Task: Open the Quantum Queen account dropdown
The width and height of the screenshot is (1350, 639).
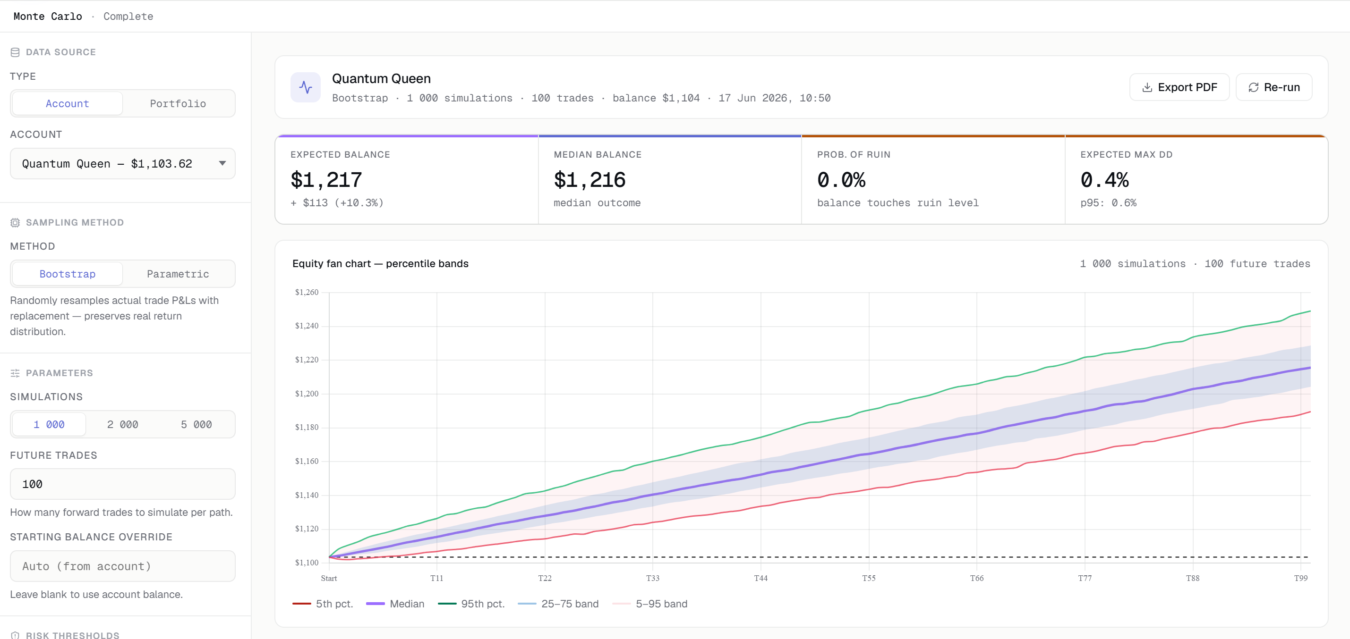Action: (123, 163)
